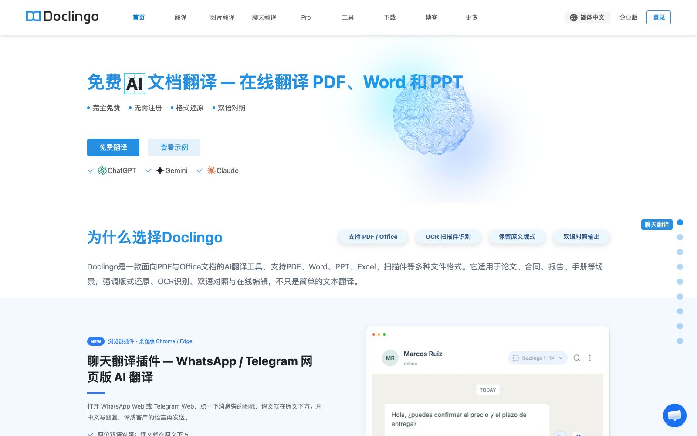Click the ChatGPT logo icon

pyautogui.click(x=102, y=170)
